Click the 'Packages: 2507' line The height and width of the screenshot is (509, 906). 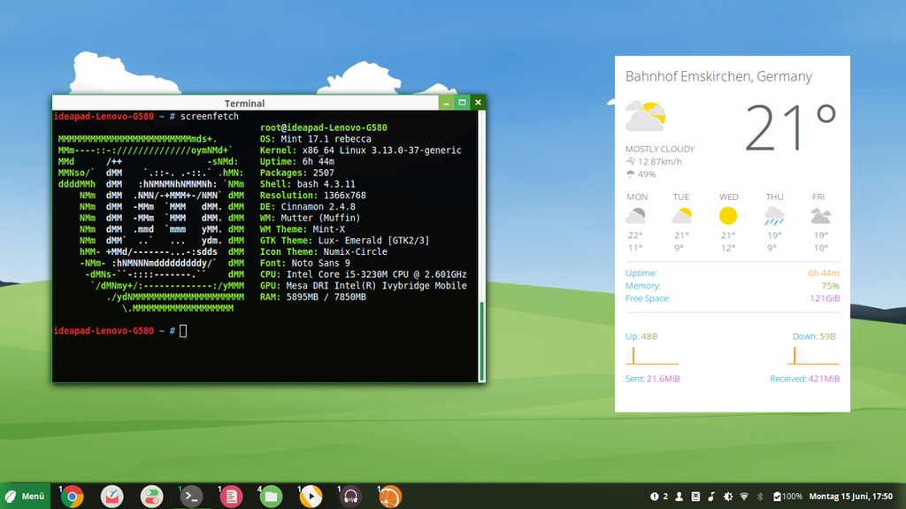[x=297, y=173]
